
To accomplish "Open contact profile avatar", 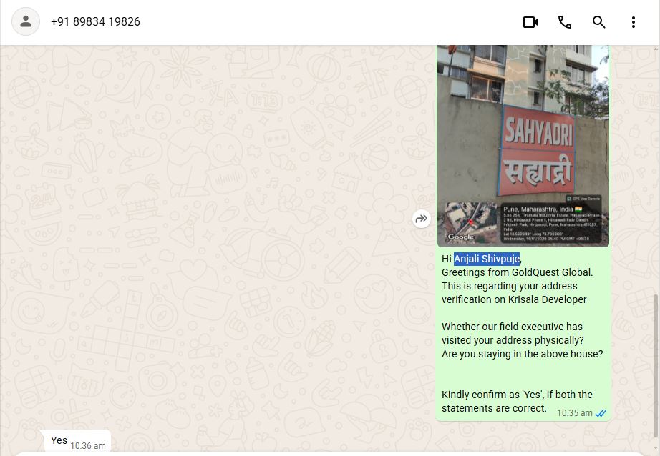I will coord(26,21).
